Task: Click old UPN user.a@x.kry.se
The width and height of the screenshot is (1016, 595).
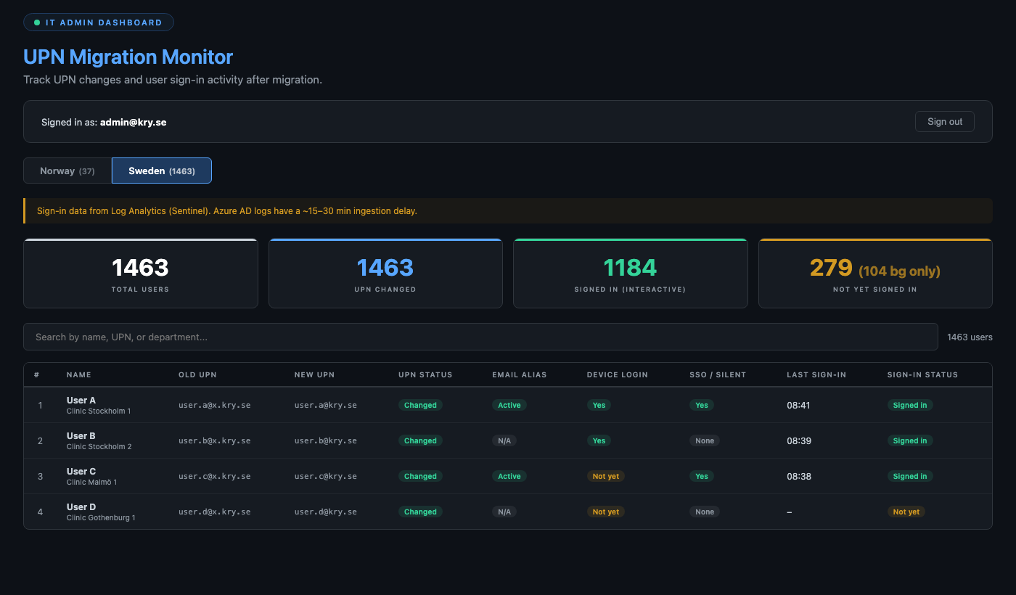Action: (x=215, y=405)
